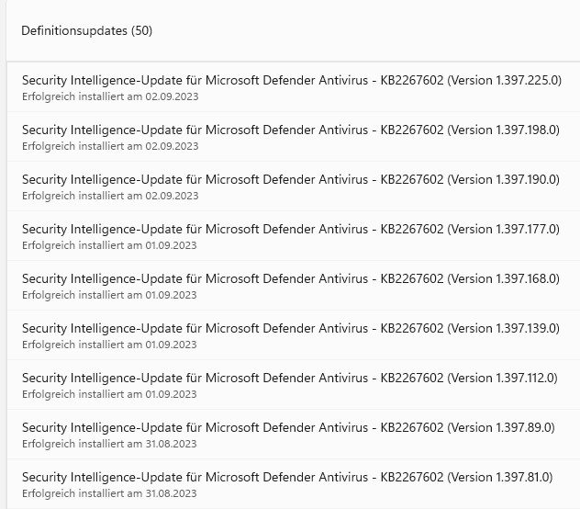Select update entry version 1.397.112.0
This screenshot has width=580, height=509.
(x=291, y=379)
